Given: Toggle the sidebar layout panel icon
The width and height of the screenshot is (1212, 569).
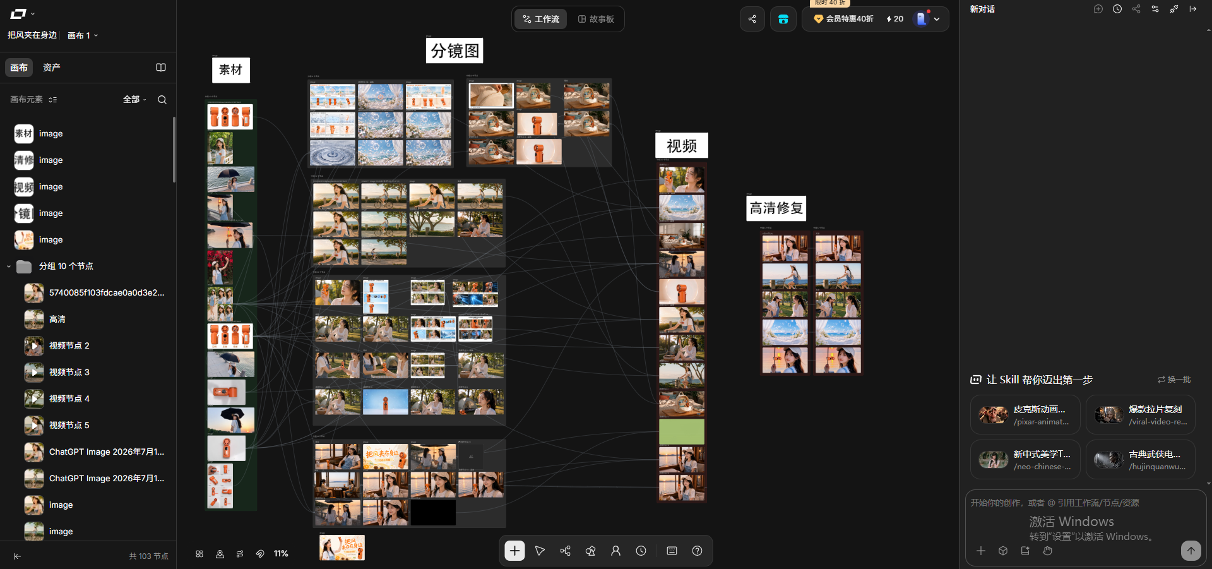Looking at the screenshot, I should click(161, 68).
